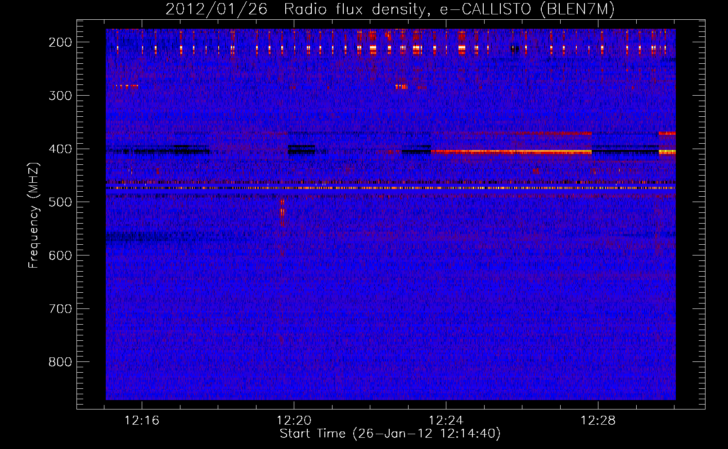Click the 200 frequency tick label
728x449 pixels.
click(x=60, y=42)
